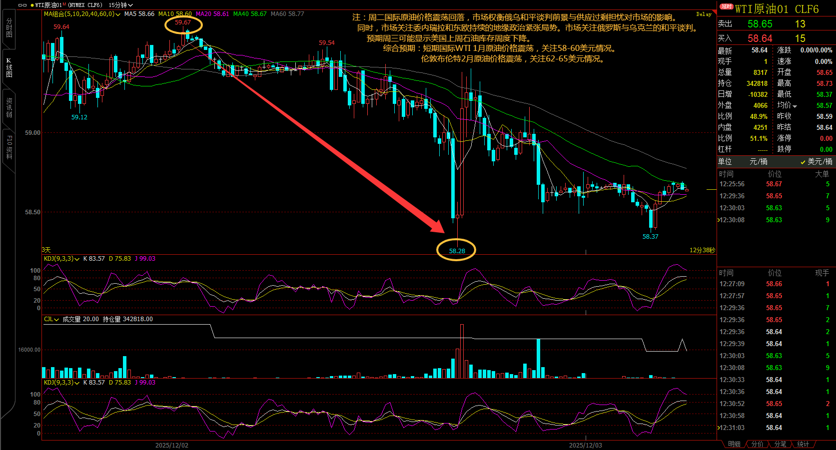Click the orange circle marking the 58.28 low

pyautogui.click(x=456, y=250)
